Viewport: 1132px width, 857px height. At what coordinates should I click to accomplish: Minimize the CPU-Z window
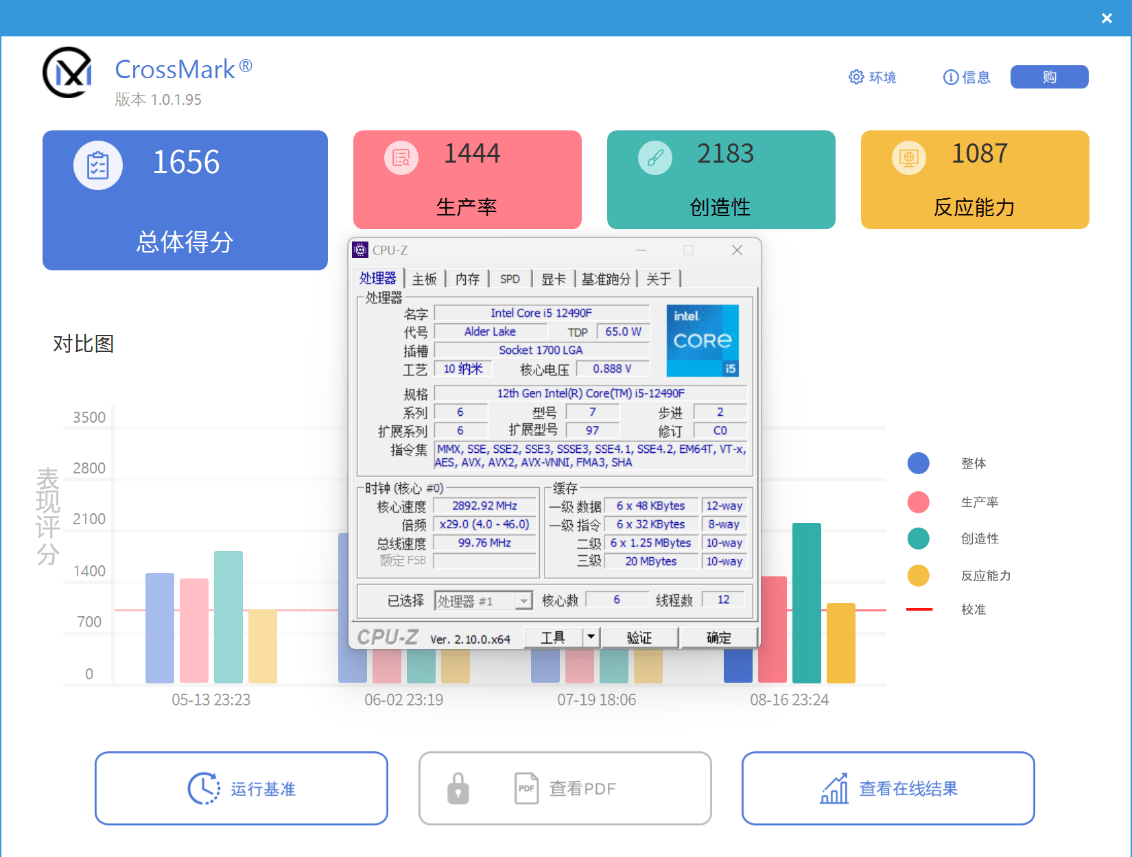point(641,250)
